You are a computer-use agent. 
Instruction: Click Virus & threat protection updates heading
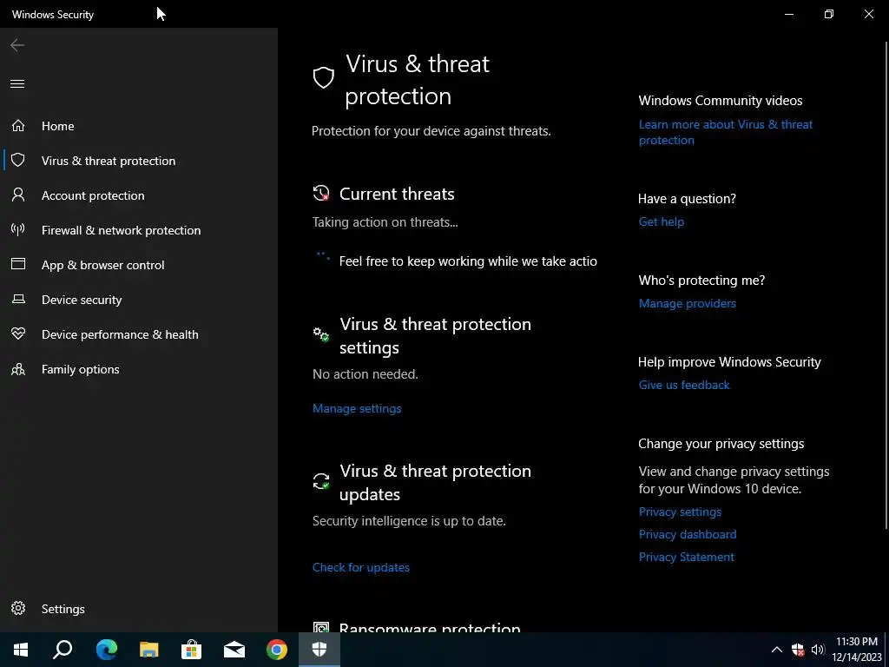coord(435,482)
